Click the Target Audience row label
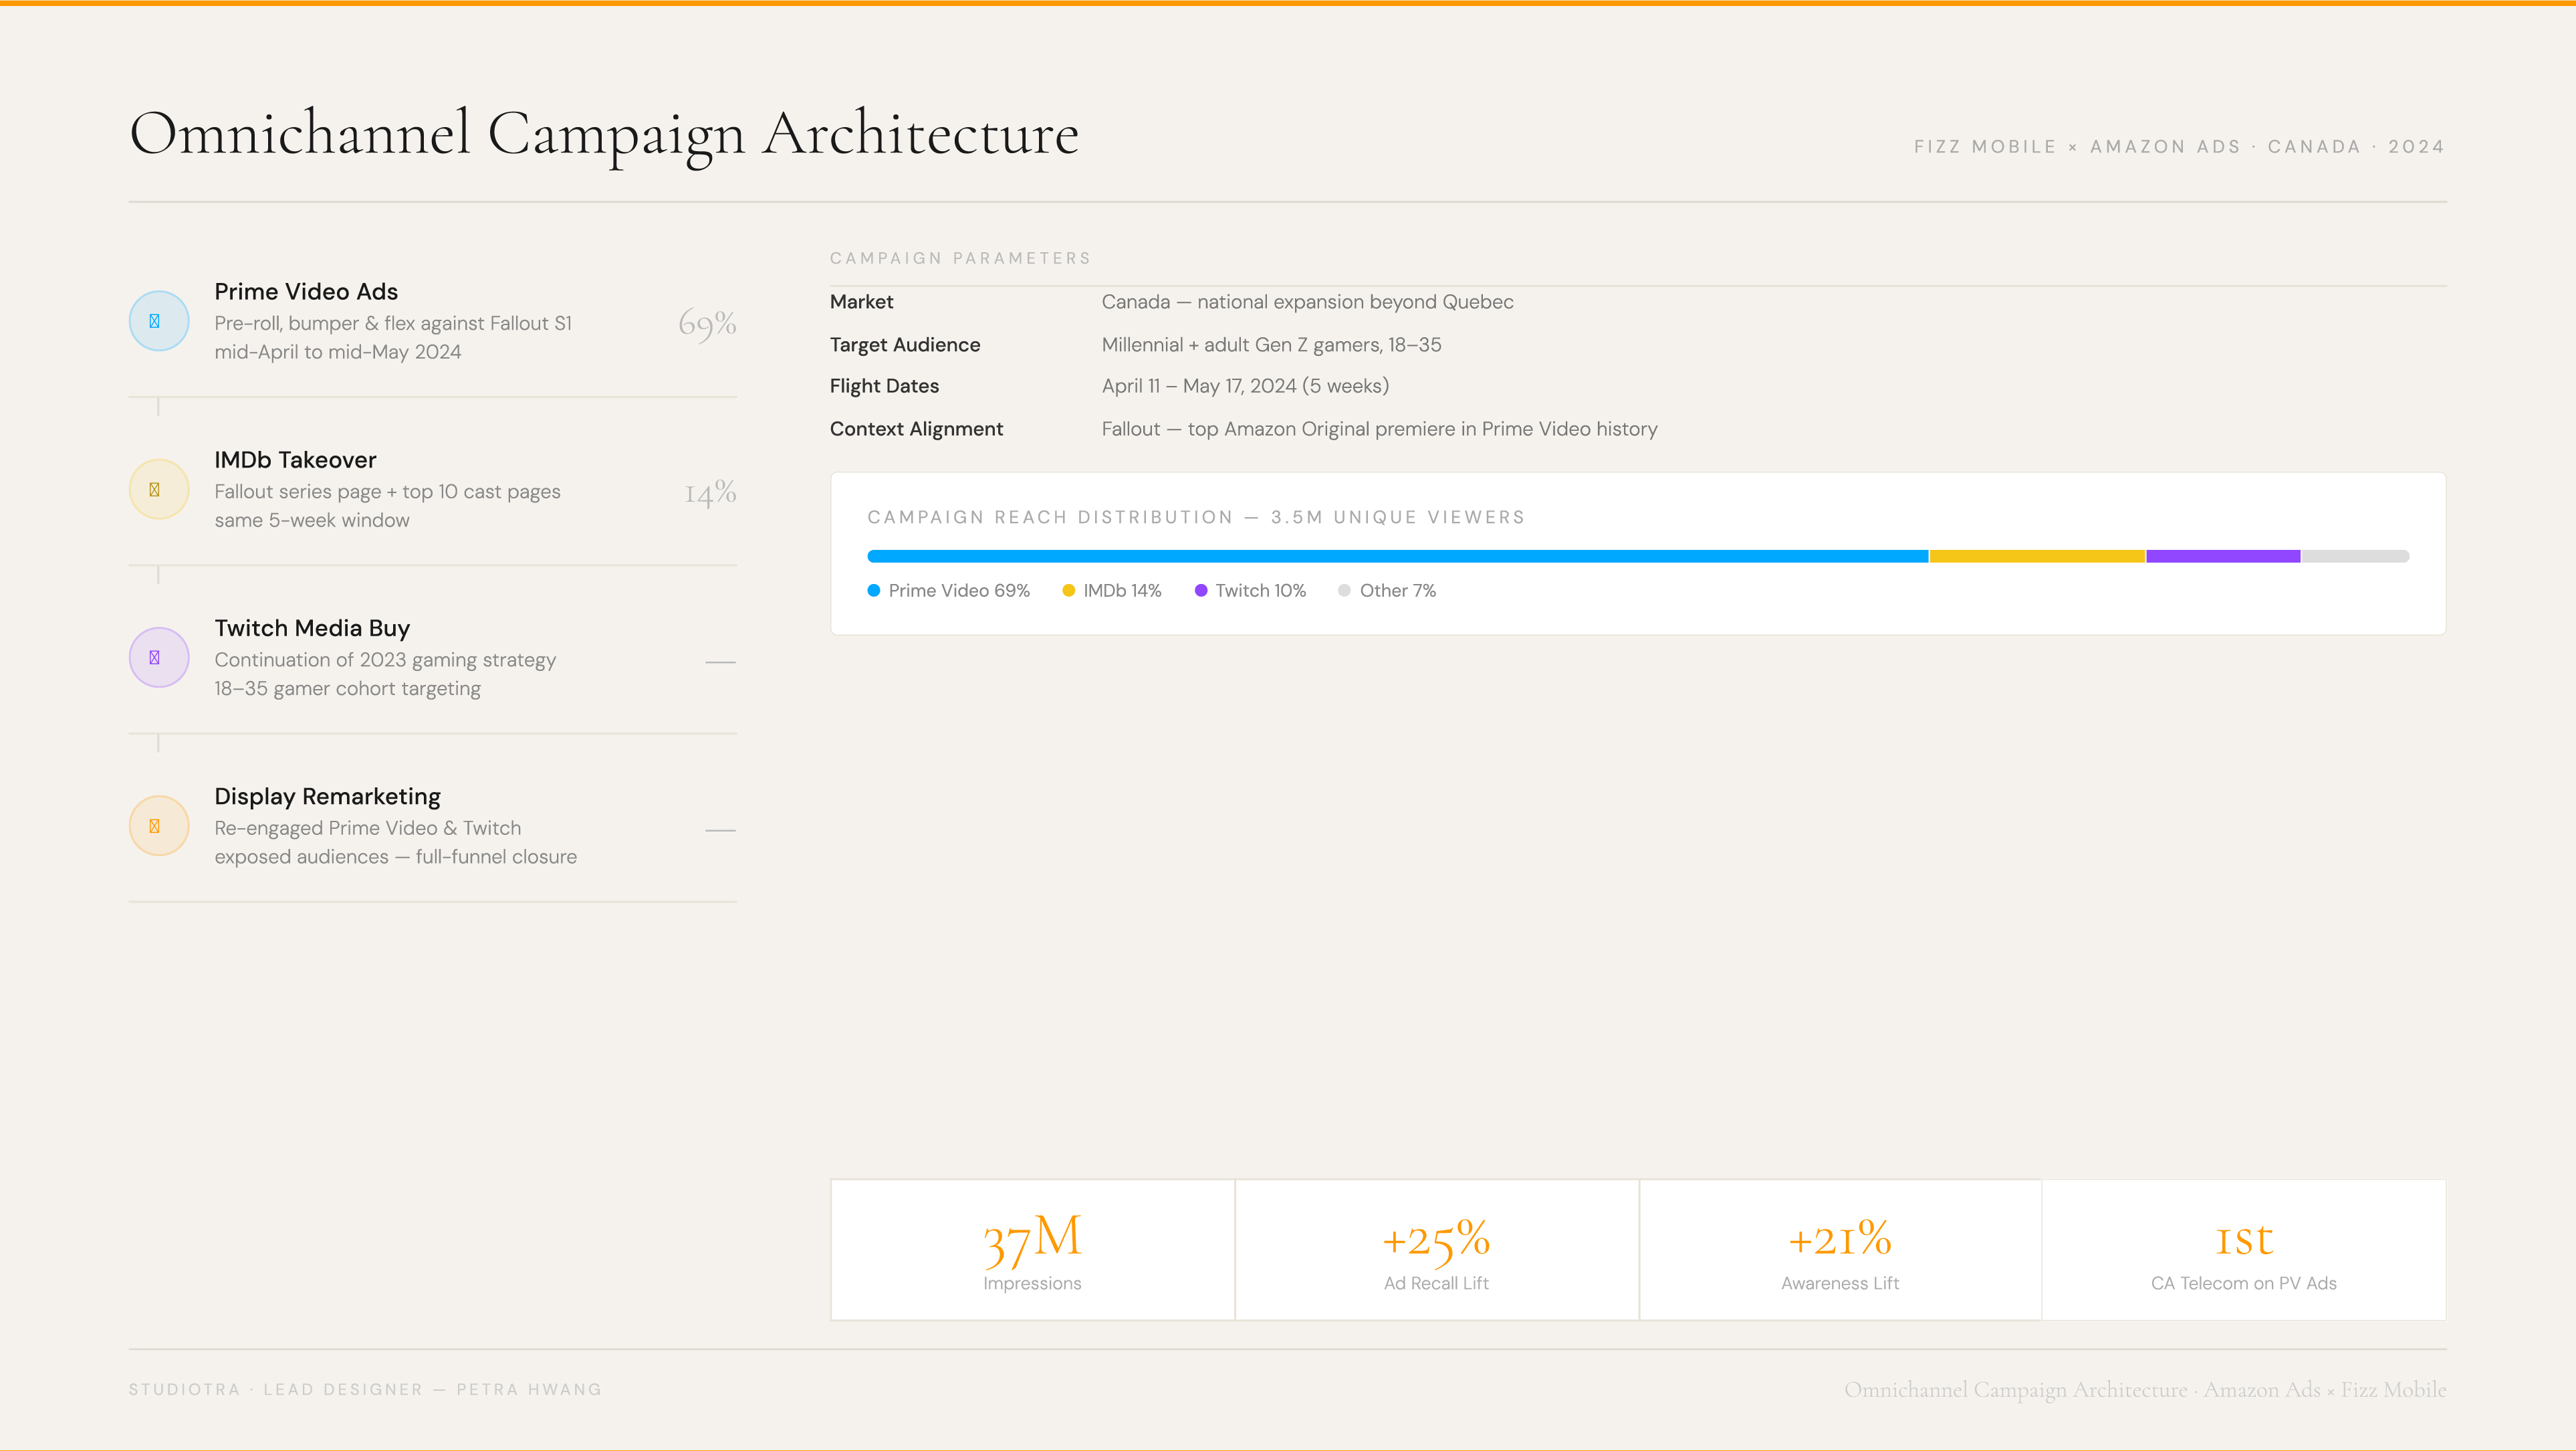The height and width of the screenshot is (1451, 2576). click(905, 345)
